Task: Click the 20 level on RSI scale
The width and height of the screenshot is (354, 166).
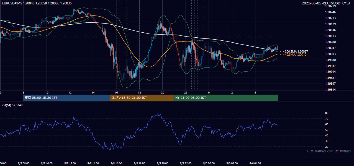Action: coord(327,147)
